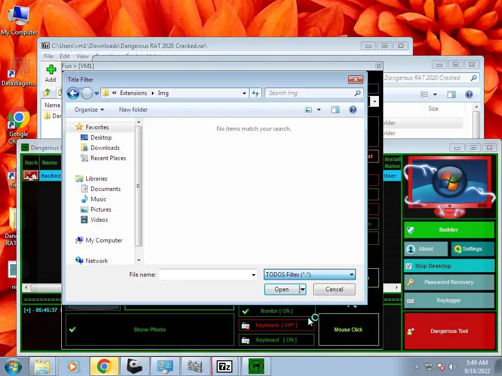Open Windows Explorer from the taskbar
502x376 pixels.
(42, 366)
